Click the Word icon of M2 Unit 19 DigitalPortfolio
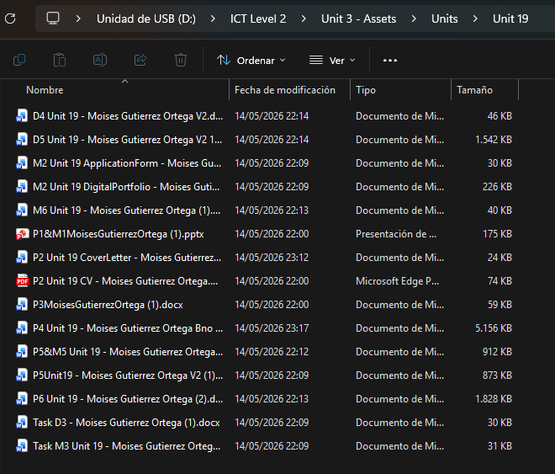555x474 pixels. [22, 187]
